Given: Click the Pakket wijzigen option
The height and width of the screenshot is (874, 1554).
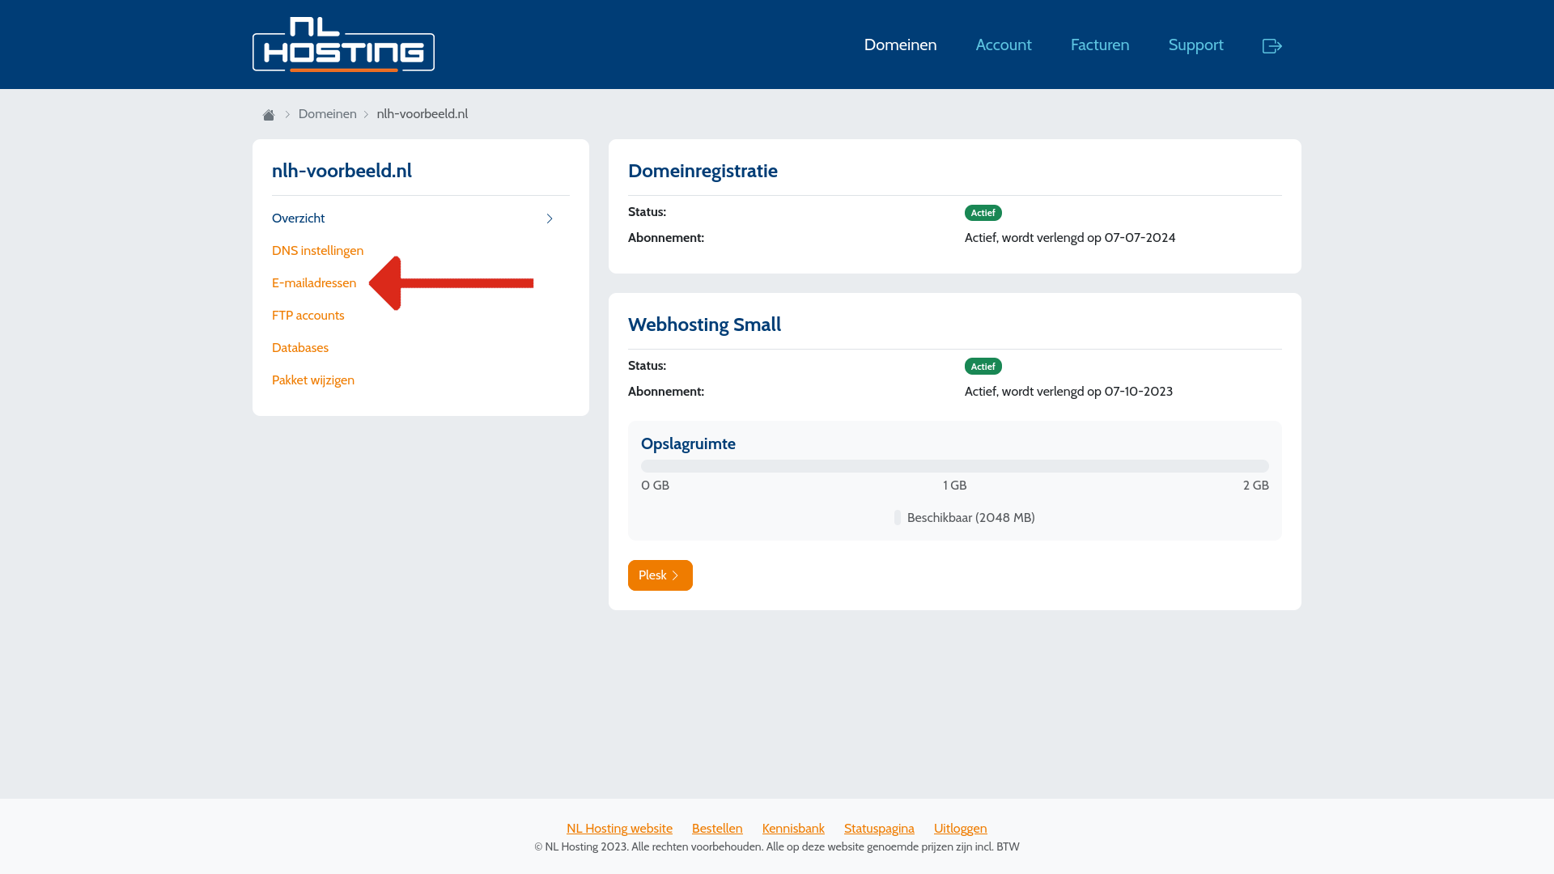Looking at the screenshot, I should click(312, 380).
